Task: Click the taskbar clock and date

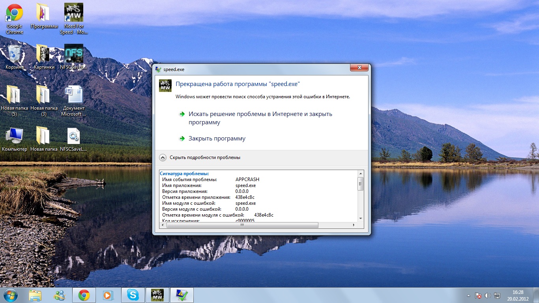Action: pyautogui.click(x=518, y=295)
